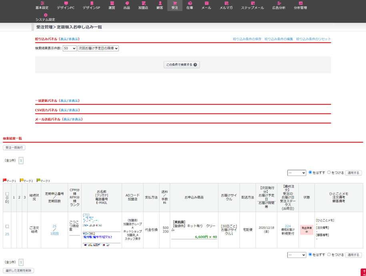Click the 絞り込み条件のリセット link

(314, 39)
